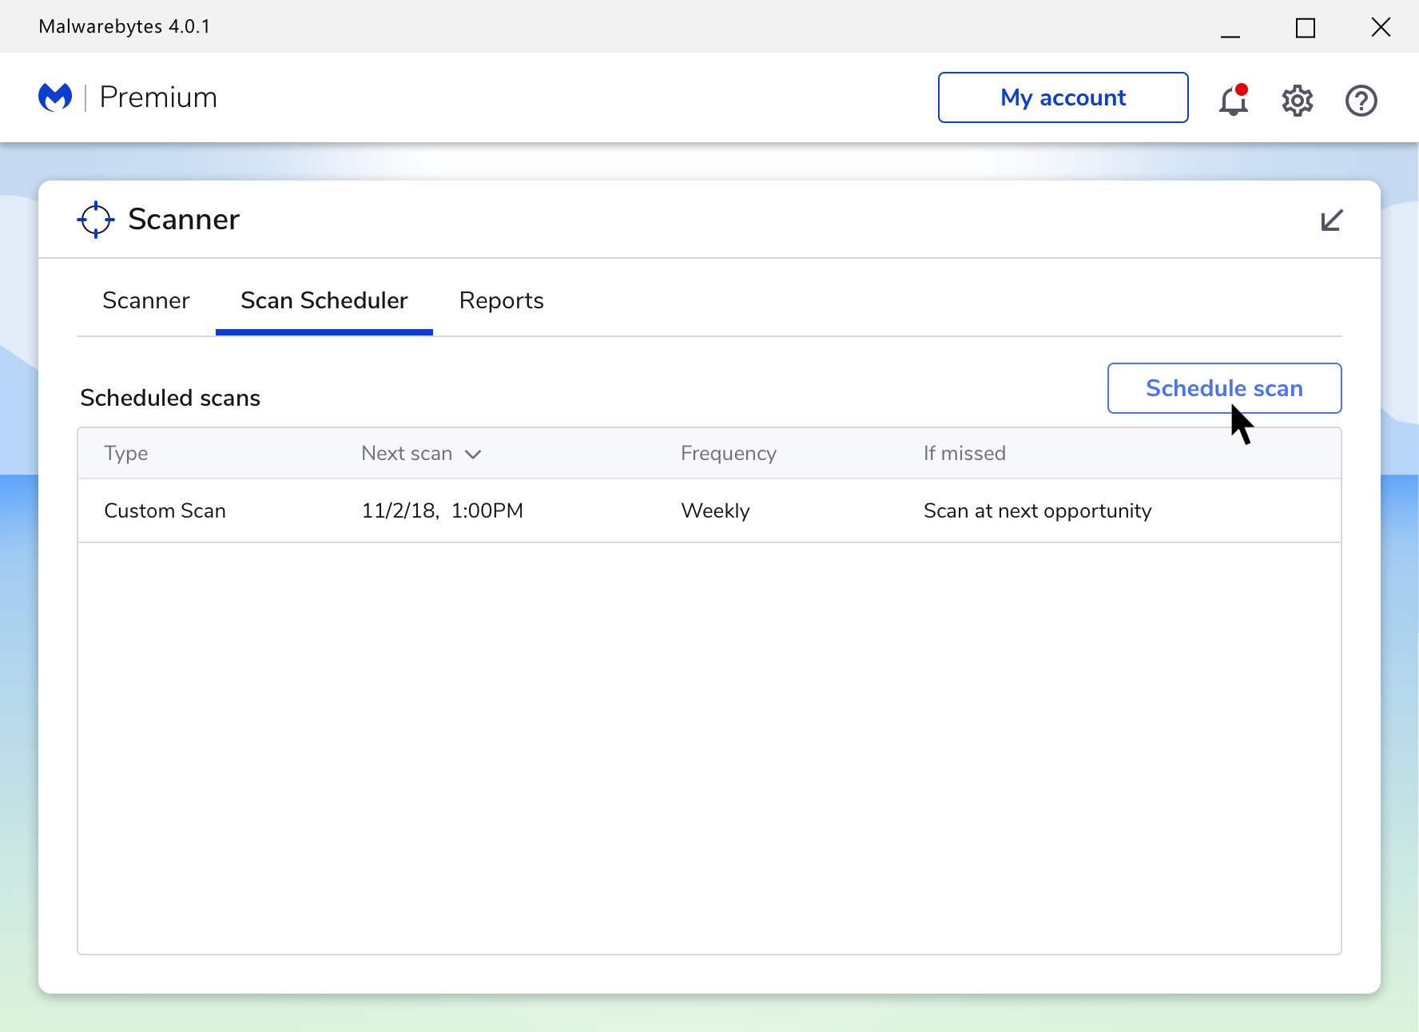This screenshot has height=1032, width=1419.
Task: Open help with the question mark icon
Action: (1361, 101)
